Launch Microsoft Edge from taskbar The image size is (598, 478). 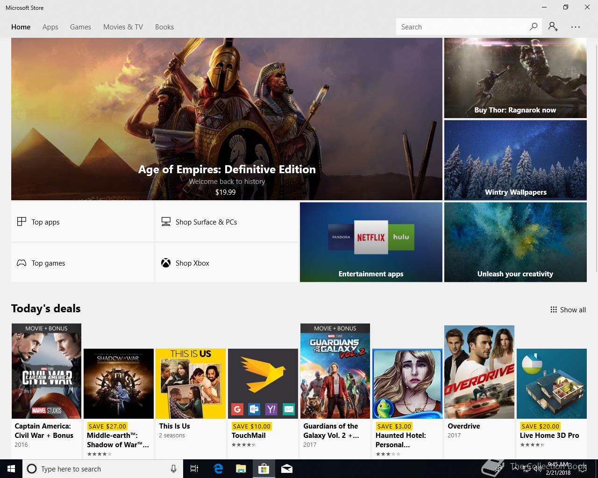[218, 469]
